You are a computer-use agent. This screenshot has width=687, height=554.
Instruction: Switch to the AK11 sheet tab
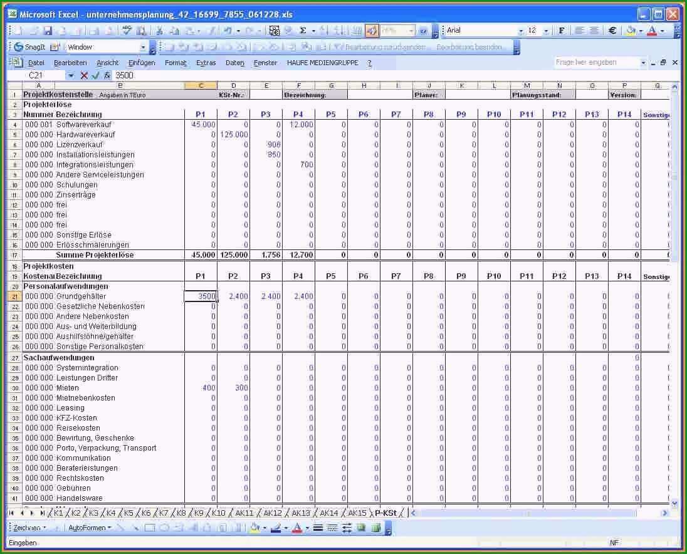244,513
